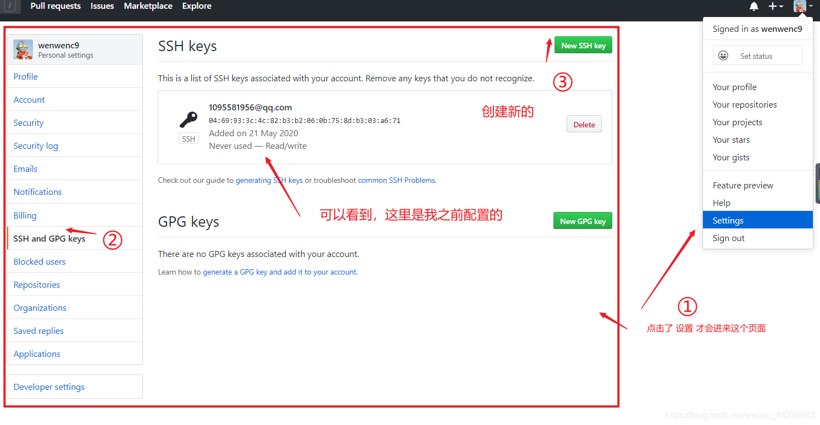820x425 pixels.
Task: Click the smiley Set status icon
Action: click(x=723, y=55)
